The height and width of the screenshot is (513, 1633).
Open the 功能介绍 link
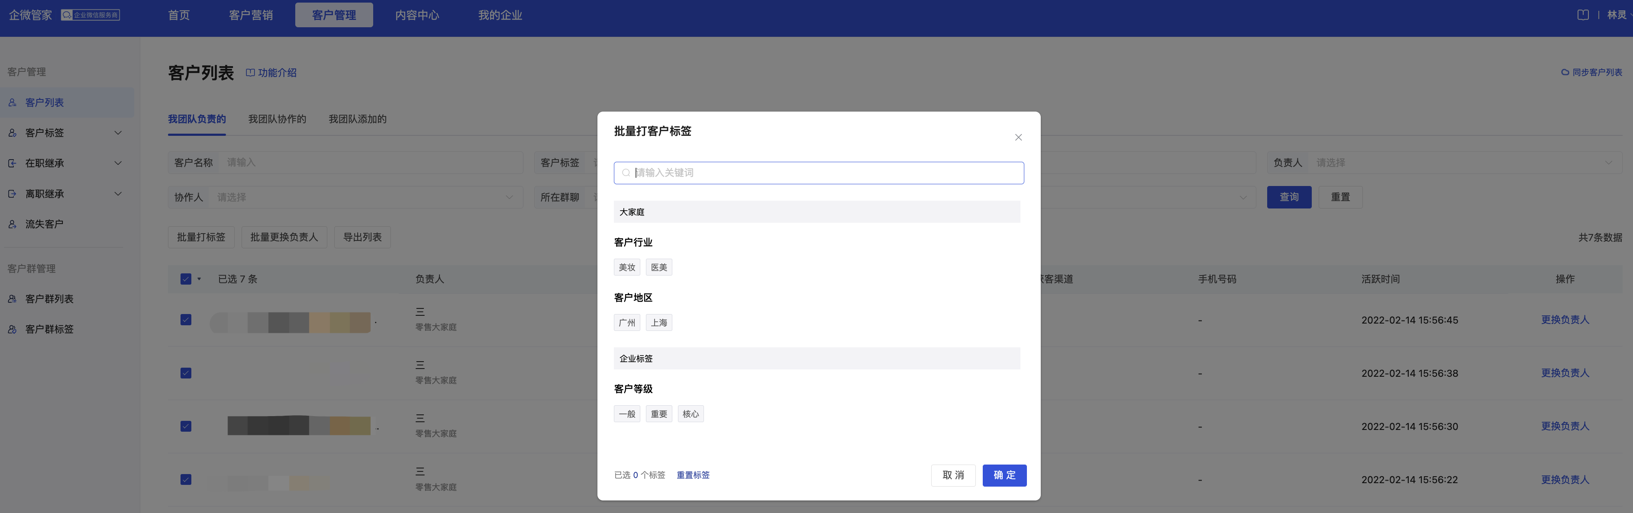(271, 73)
